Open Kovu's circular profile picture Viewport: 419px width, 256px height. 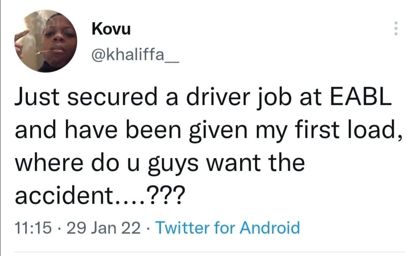pyautogui.click(x=46, y=41)
